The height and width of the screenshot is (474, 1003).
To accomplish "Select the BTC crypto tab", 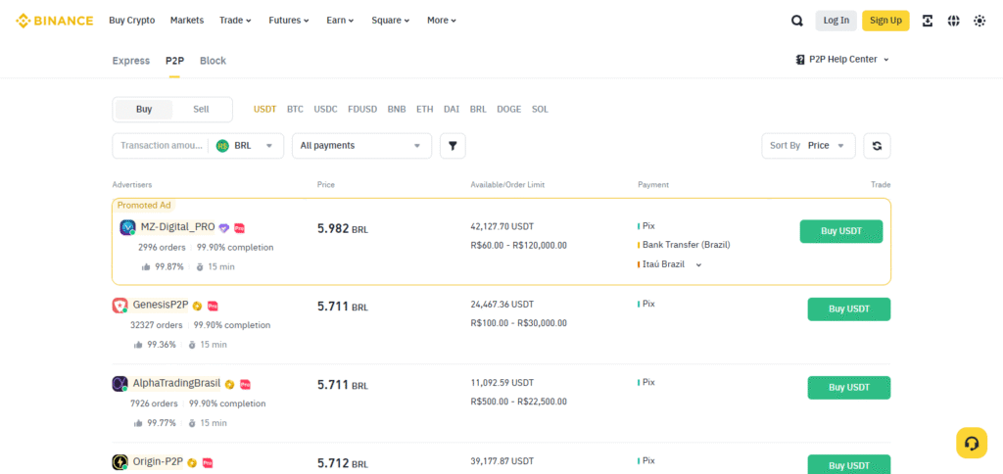I will click(295, 110).
